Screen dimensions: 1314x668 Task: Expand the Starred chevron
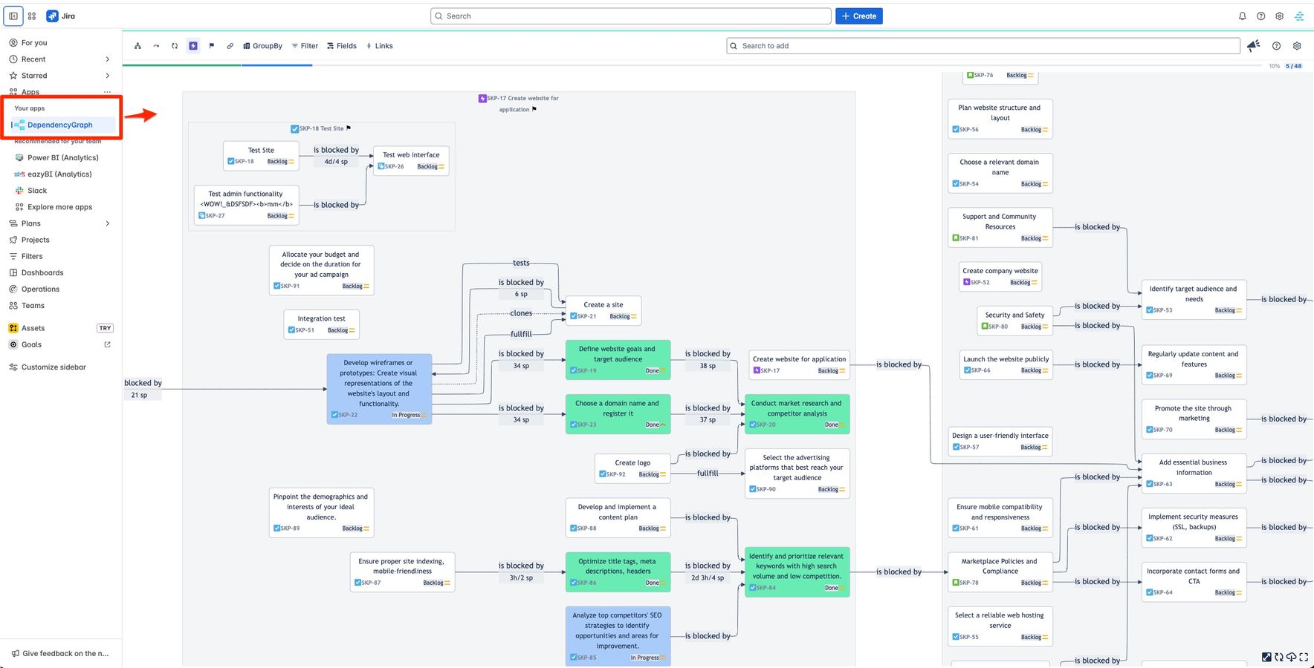point(108,76)
